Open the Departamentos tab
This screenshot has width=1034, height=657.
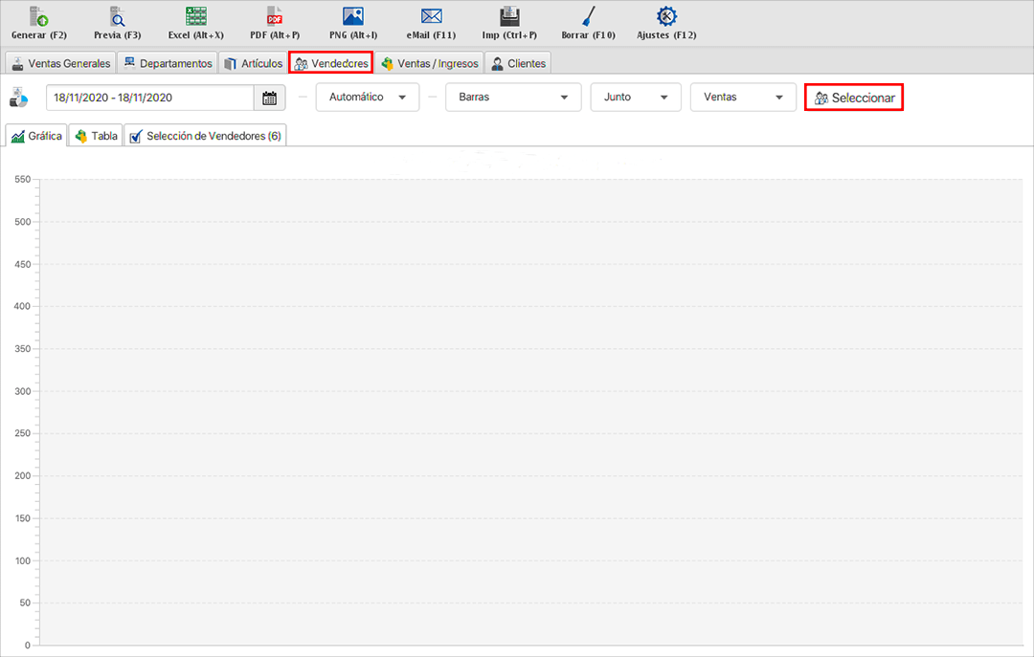click(168, 64)
